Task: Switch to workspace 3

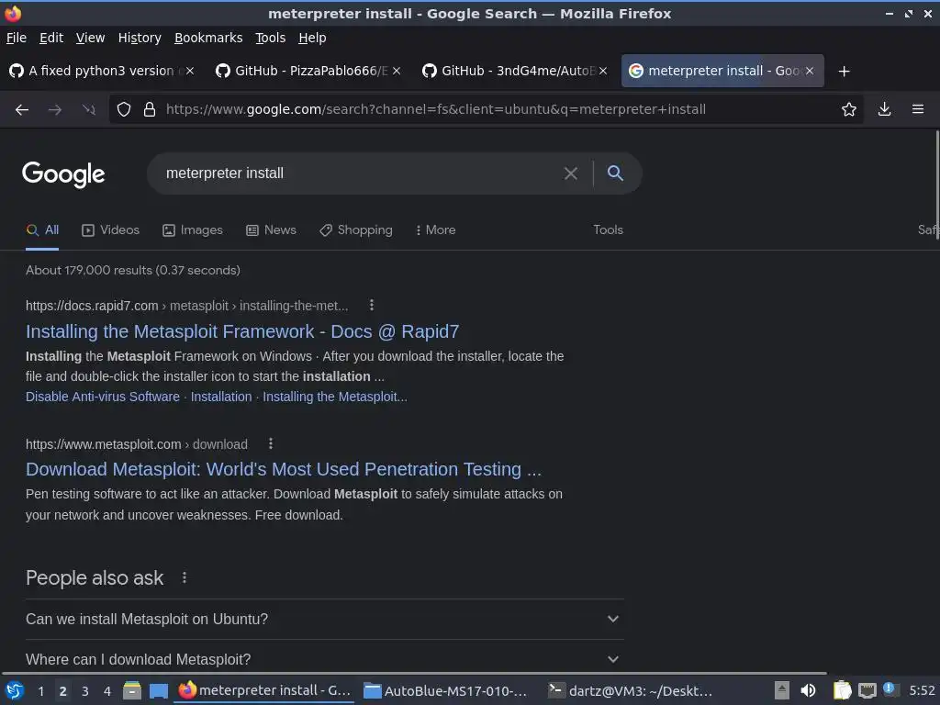Action: coord(85,691)
